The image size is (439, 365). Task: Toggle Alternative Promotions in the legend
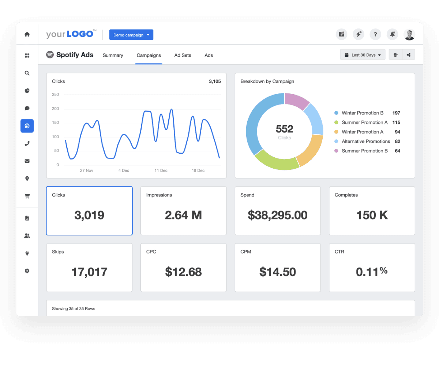coord(363,141)
